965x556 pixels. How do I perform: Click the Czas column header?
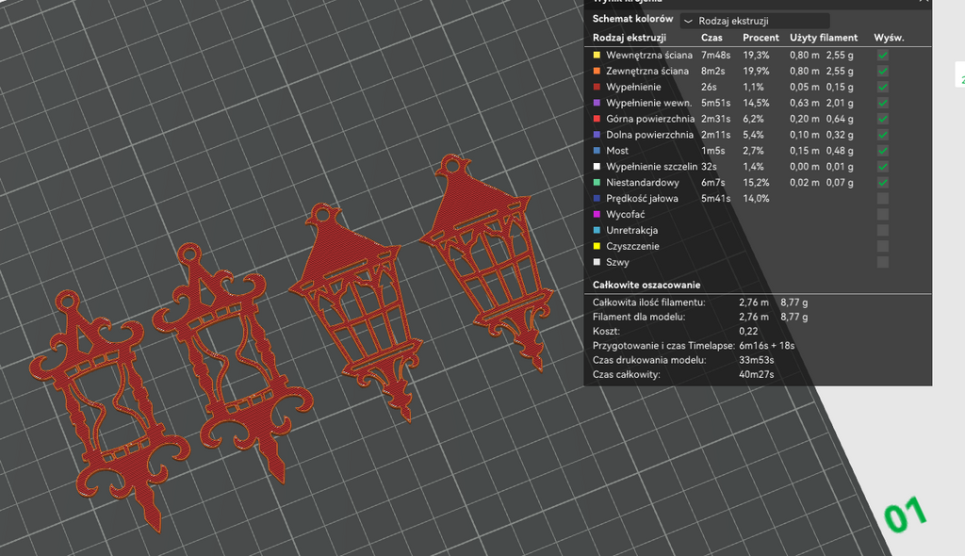point(711,38)
